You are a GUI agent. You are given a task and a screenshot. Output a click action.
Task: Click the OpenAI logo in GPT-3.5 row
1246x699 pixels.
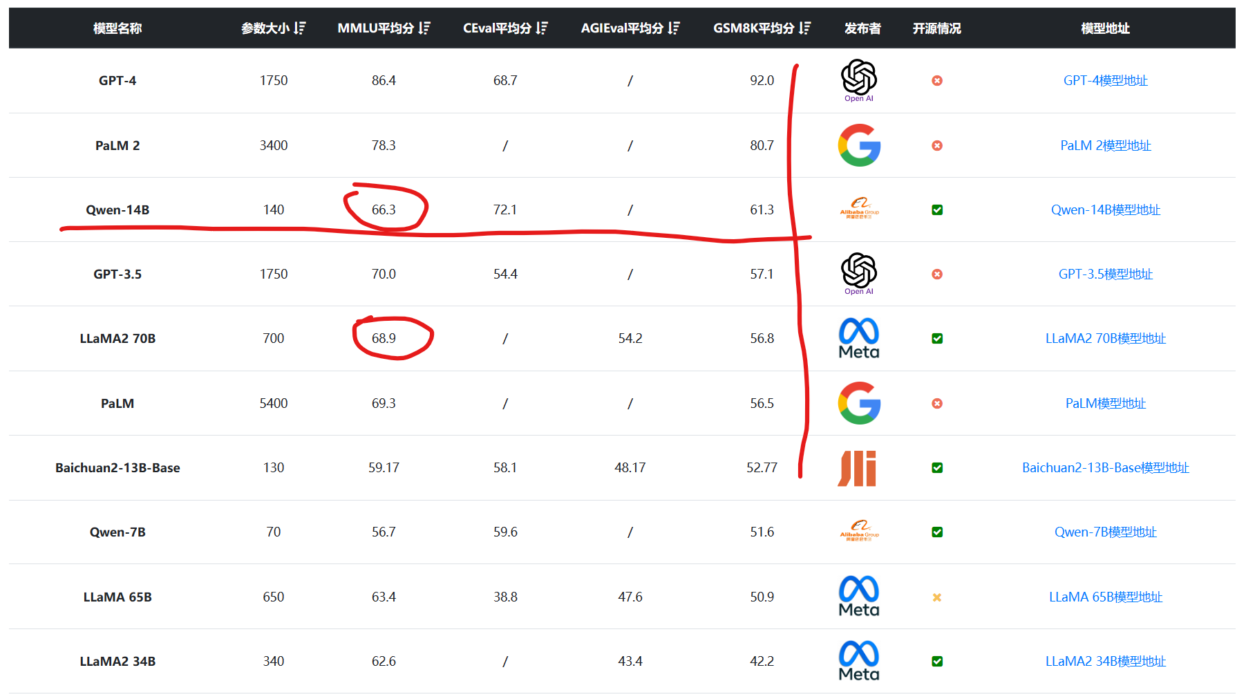[x=859, y=274]
